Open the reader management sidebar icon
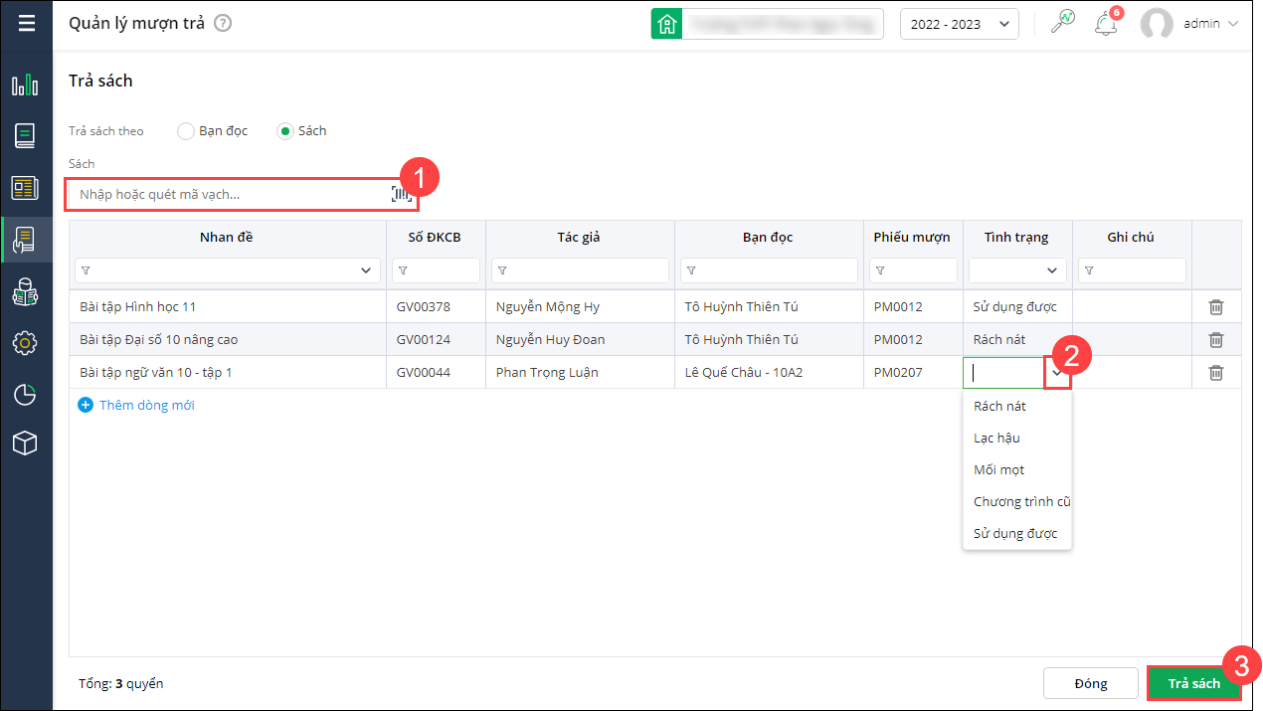 (x=25, y=291)
